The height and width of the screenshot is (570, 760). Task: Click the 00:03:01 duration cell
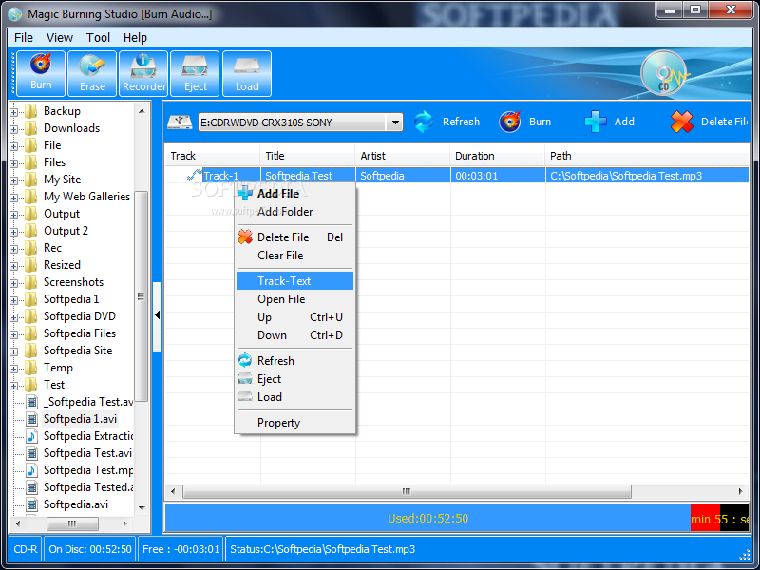[498, 176]
